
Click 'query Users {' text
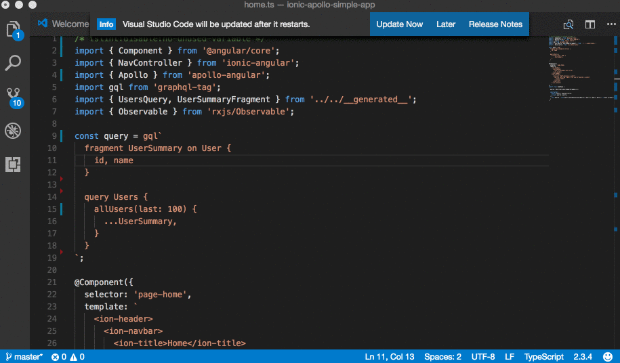coord(116,196)
